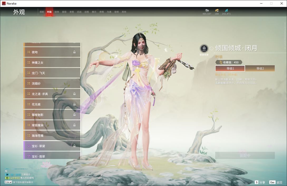Click the lock icon on 龙之道·求真
This screenshot has width=287, height=186.
tap(74, 94)
